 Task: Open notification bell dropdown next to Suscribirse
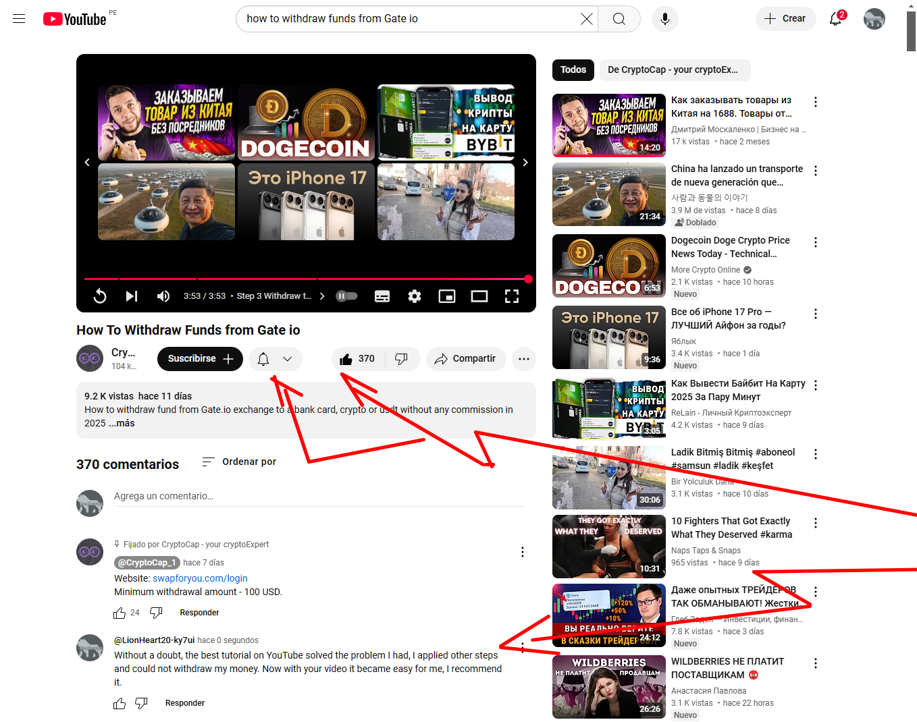pos(276,358)
